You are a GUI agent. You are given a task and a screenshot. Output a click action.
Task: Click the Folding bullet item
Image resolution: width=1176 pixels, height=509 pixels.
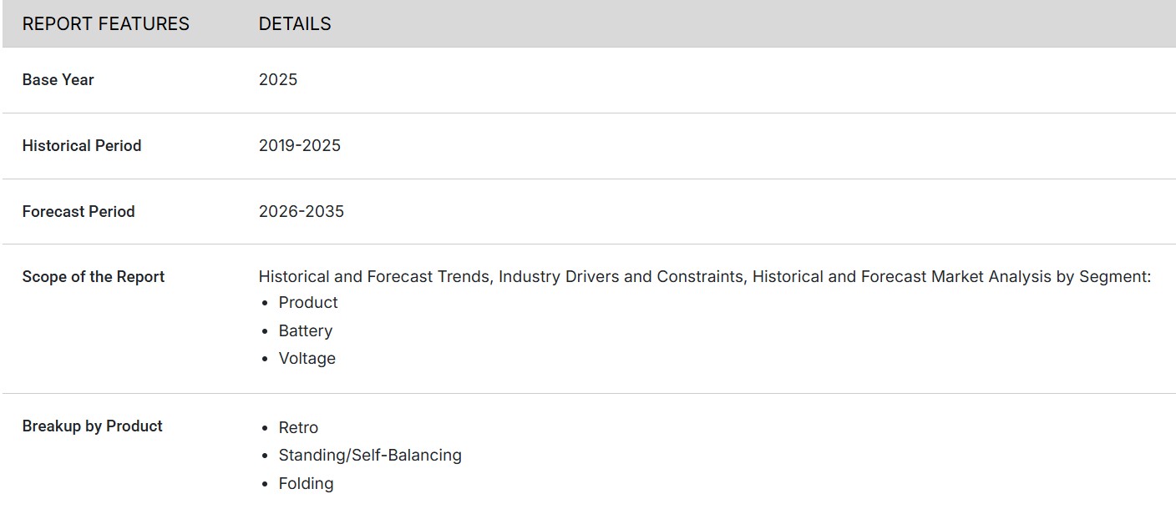click(306, 484)
